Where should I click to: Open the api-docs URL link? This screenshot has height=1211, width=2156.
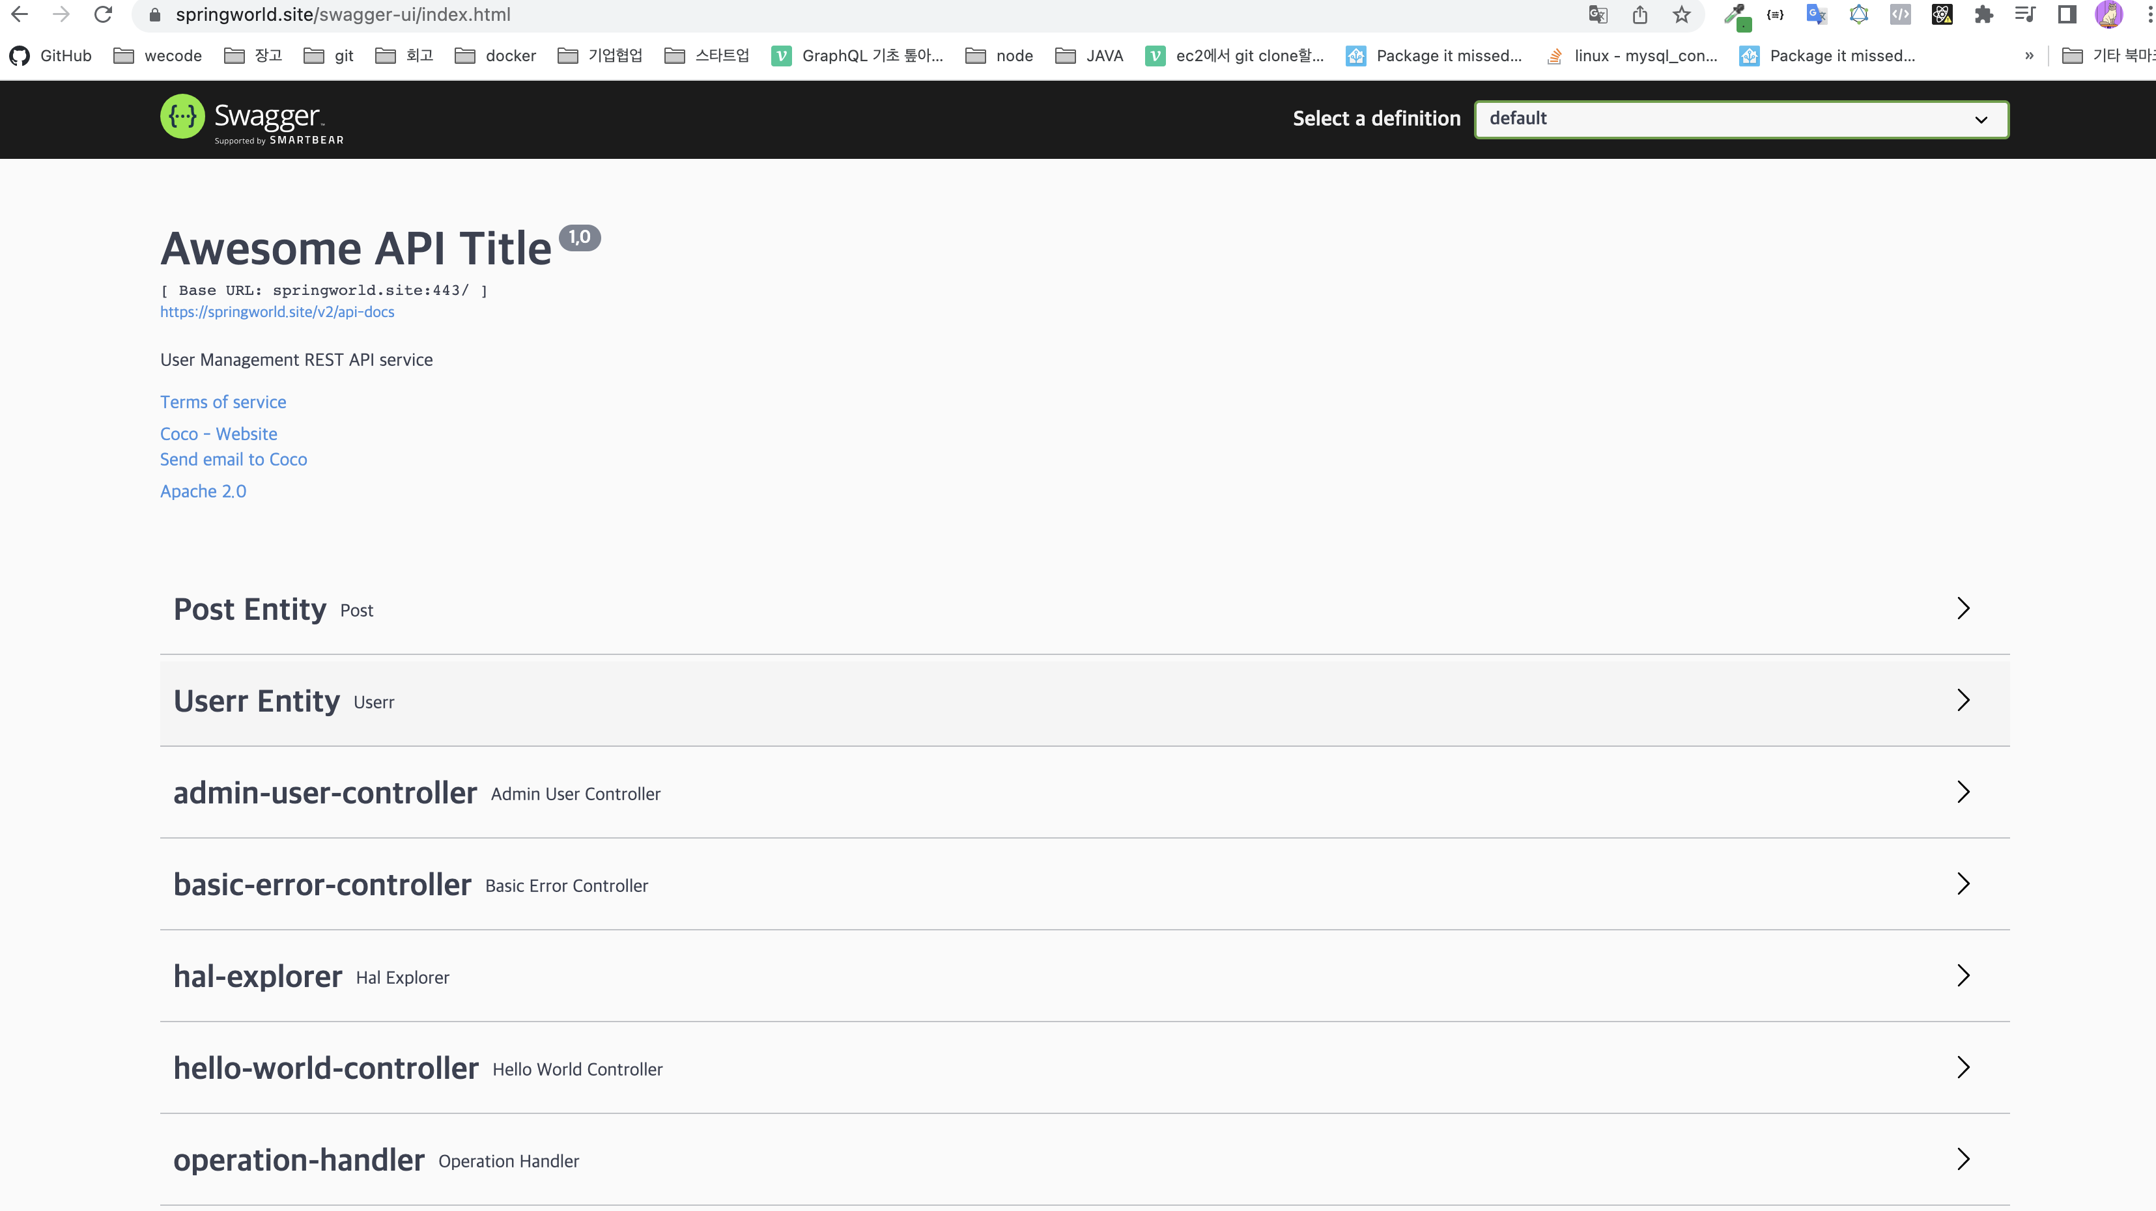pos(277,312)
